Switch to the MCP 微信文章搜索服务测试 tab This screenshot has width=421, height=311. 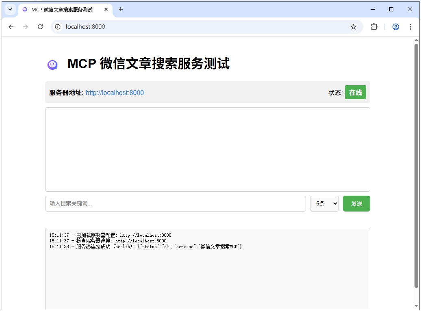pyautogui.click(x=61, y=9)
